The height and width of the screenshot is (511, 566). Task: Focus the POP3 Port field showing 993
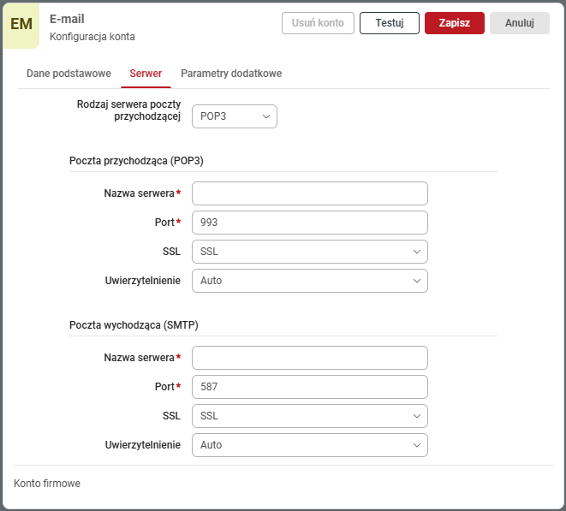[309, 223]
